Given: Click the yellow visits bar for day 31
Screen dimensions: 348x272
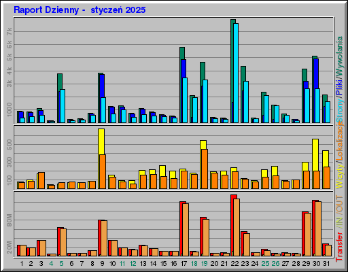Looking at the screenshot, I should pyautogui.click(x=326, y=158).
